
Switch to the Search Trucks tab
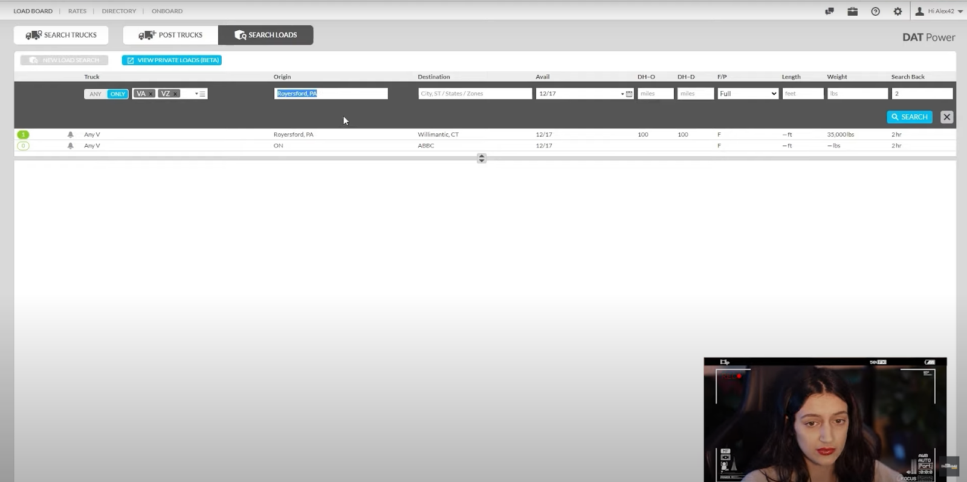(61, 35)
